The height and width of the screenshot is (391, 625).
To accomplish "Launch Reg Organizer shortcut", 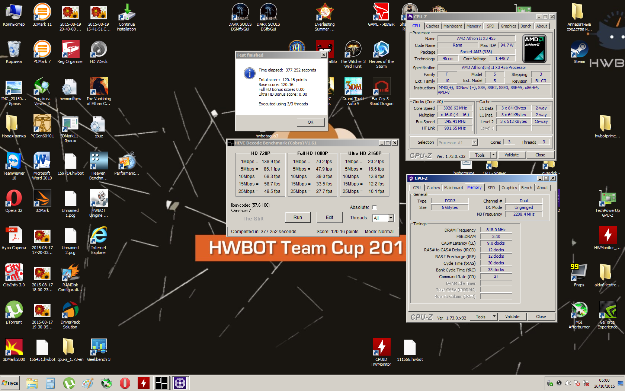I will pyautogui.click(x=70, y=52).
